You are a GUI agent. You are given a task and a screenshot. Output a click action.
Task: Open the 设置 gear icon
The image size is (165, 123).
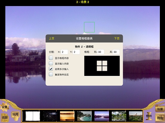click(x=5, y=107)
